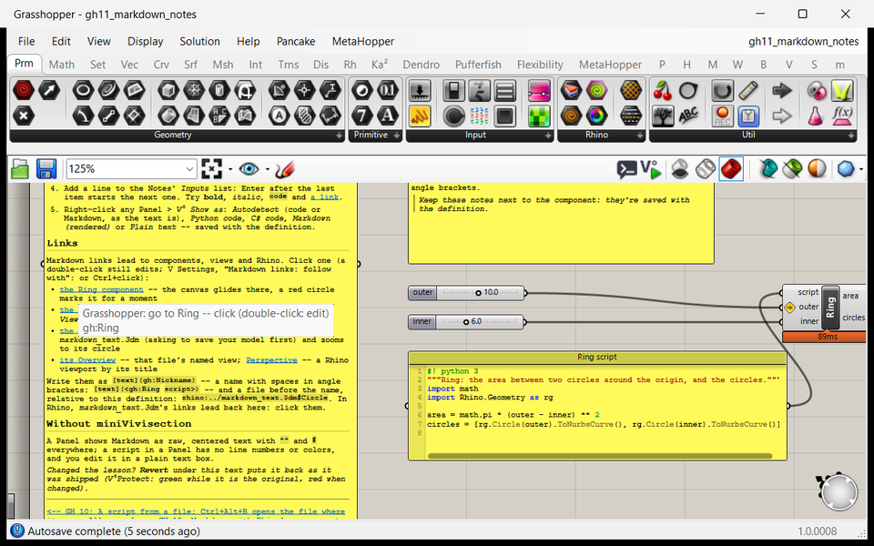Turn off geometry preview mode

(679, 169)
